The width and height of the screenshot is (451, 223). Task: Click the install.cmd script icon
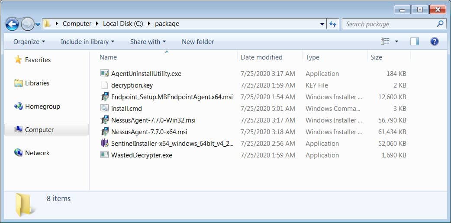[104, 108]
